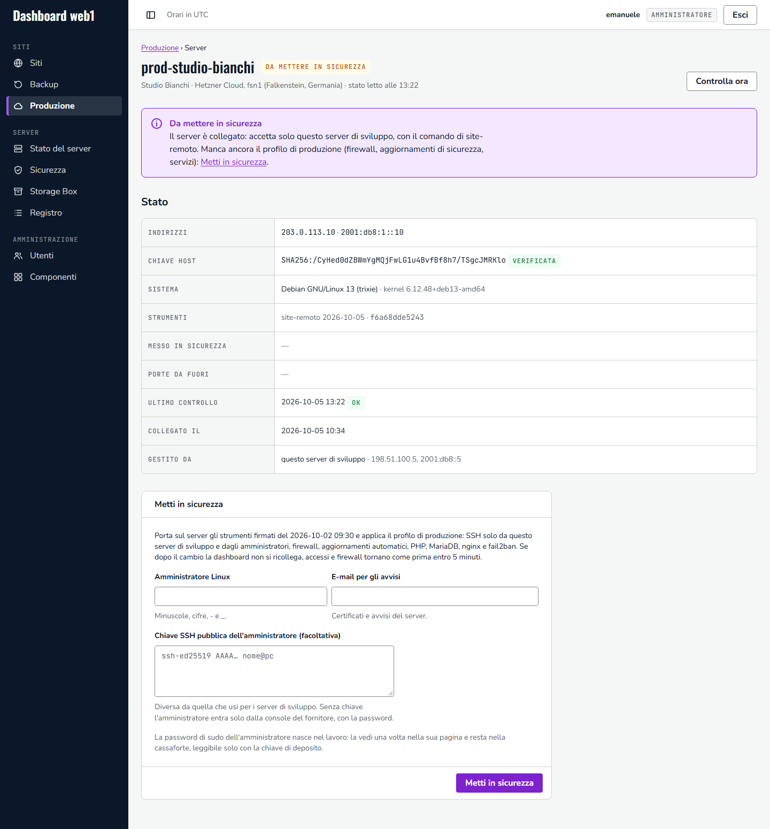Toggle the sidebar panel icon
Viewport: 770px width, 829px height.
151,15
